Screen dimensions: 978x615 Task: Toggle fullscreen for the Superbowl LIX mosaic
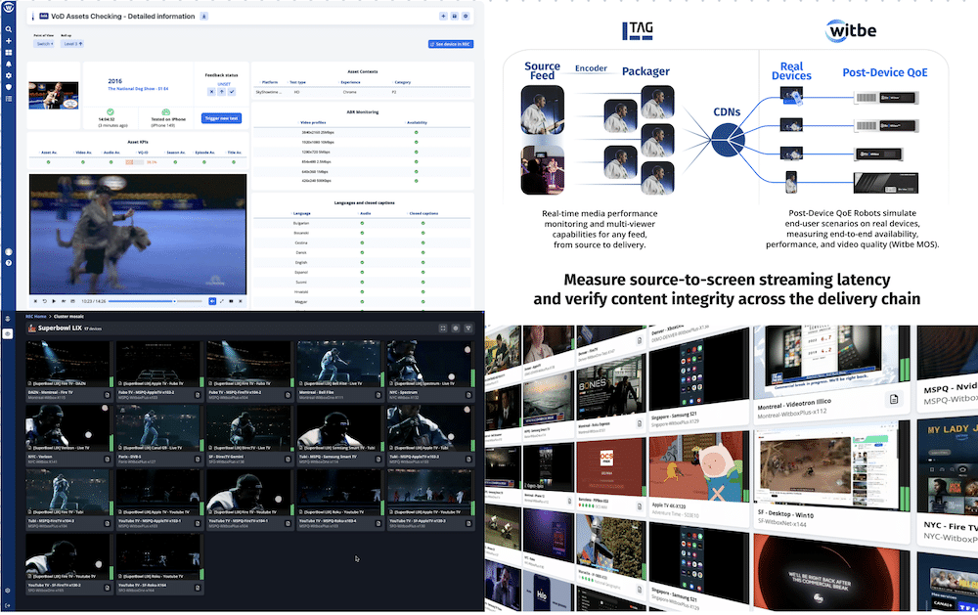443,329
